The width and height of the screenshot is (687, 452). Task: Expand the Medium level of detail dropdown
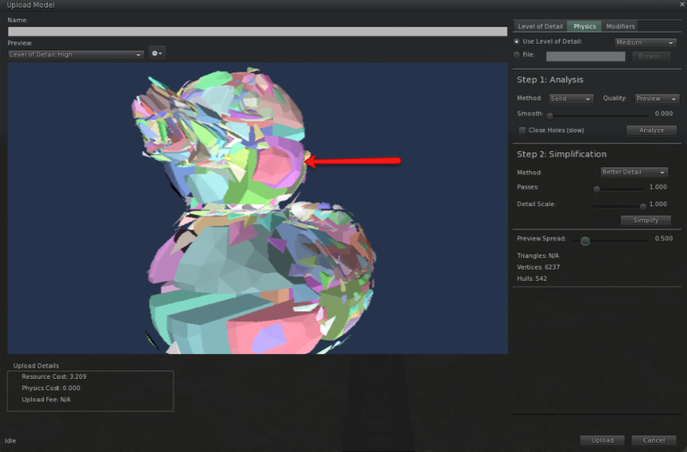(x=645, y=42)
